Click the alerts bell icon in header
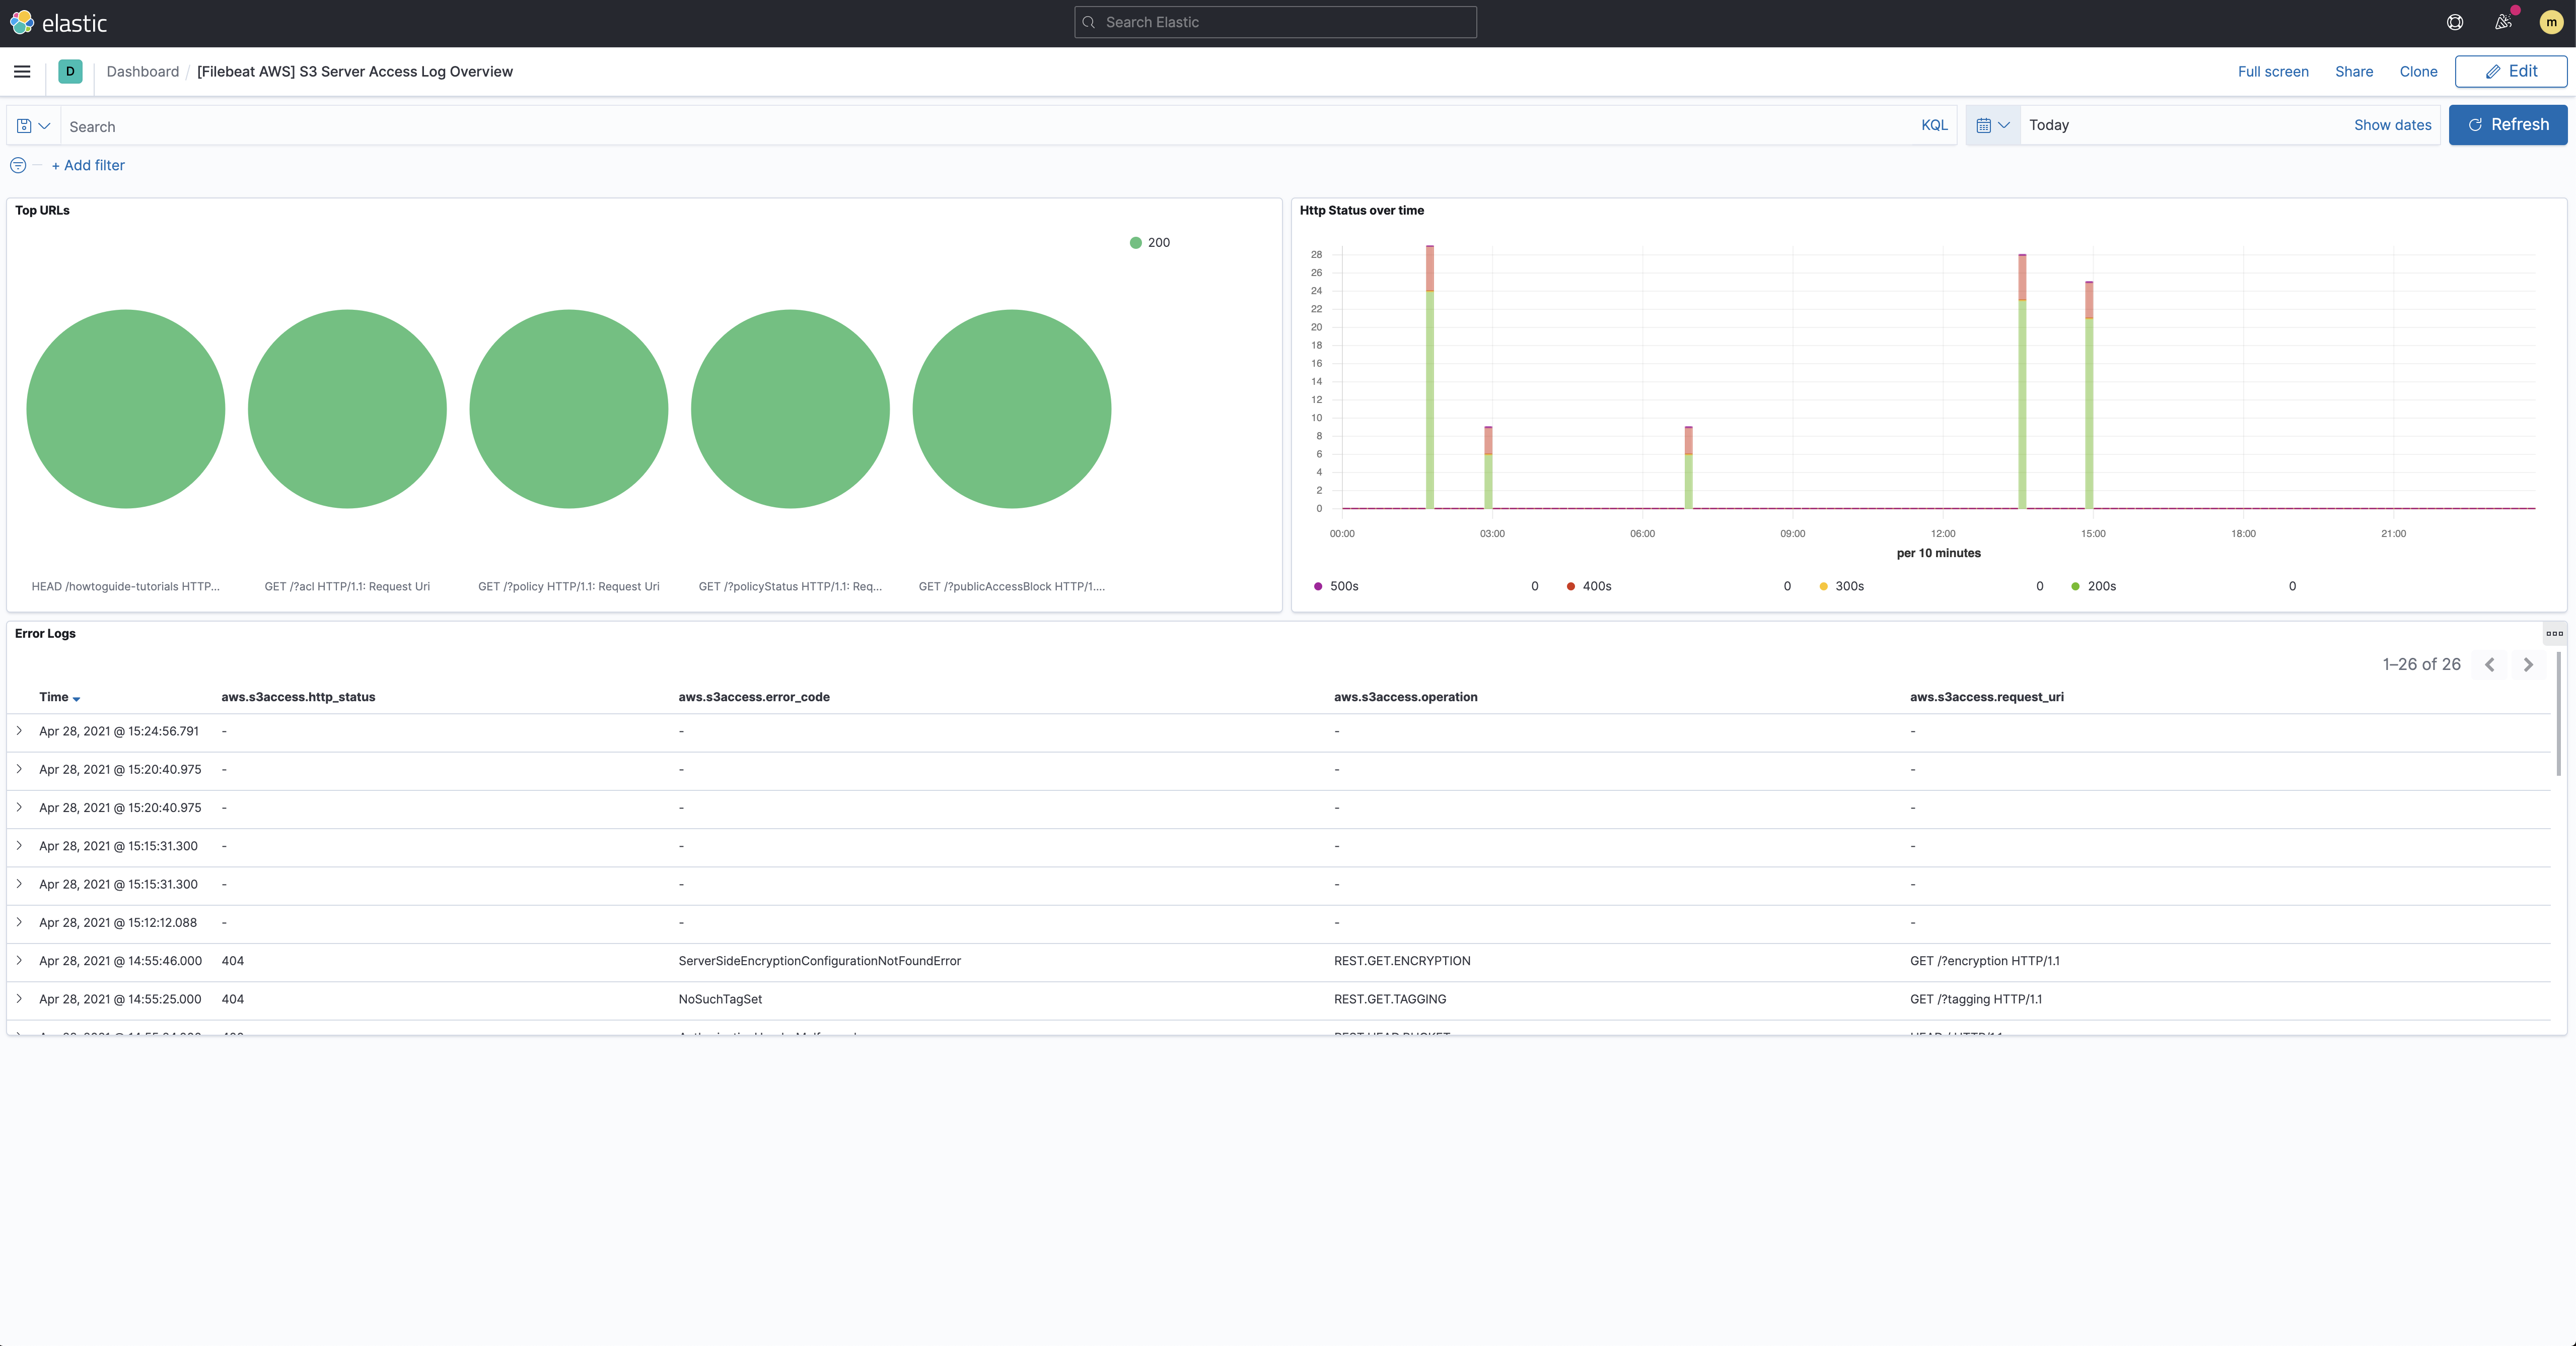 pos(2503,22)
